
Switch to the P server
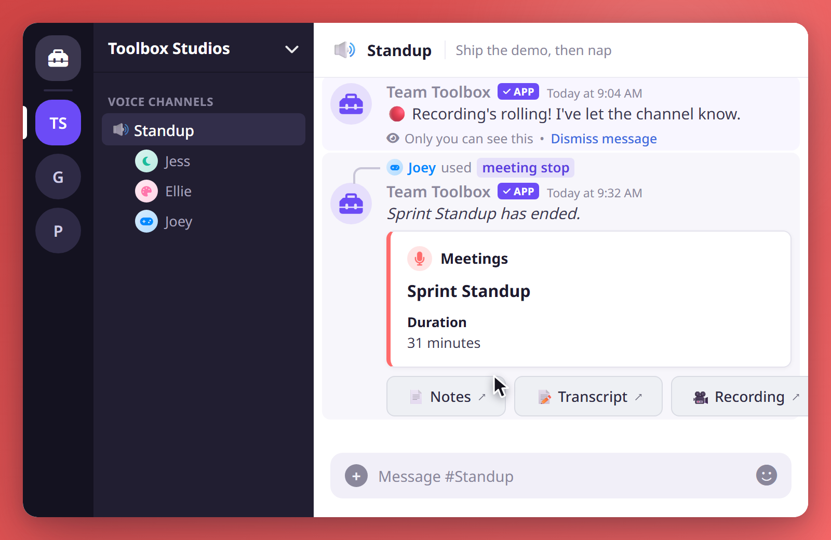(58, 231)
